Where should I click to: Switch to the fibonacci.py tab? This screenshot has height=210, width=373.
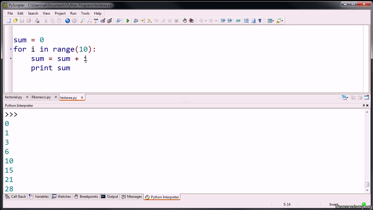point(41,97)
